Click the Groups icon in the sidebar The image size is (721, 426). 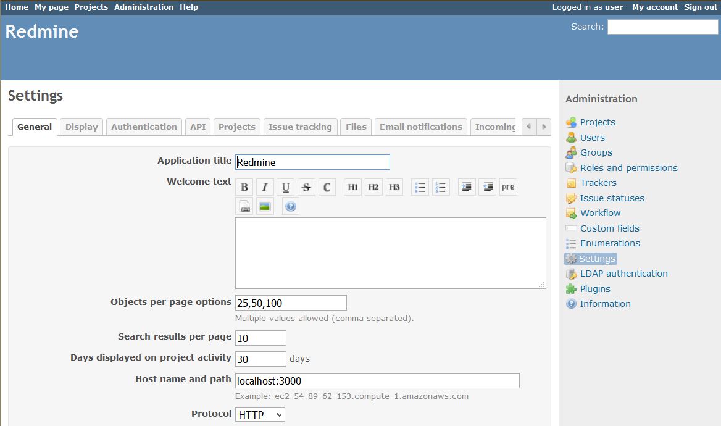571,152
